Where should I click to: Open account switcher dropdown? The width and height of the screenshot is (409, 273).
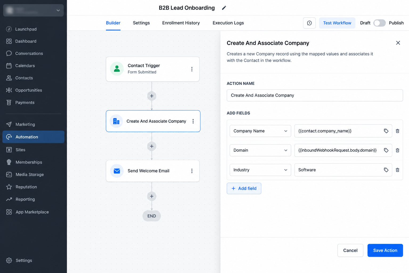pyautogui.click(x=33, y=10)
